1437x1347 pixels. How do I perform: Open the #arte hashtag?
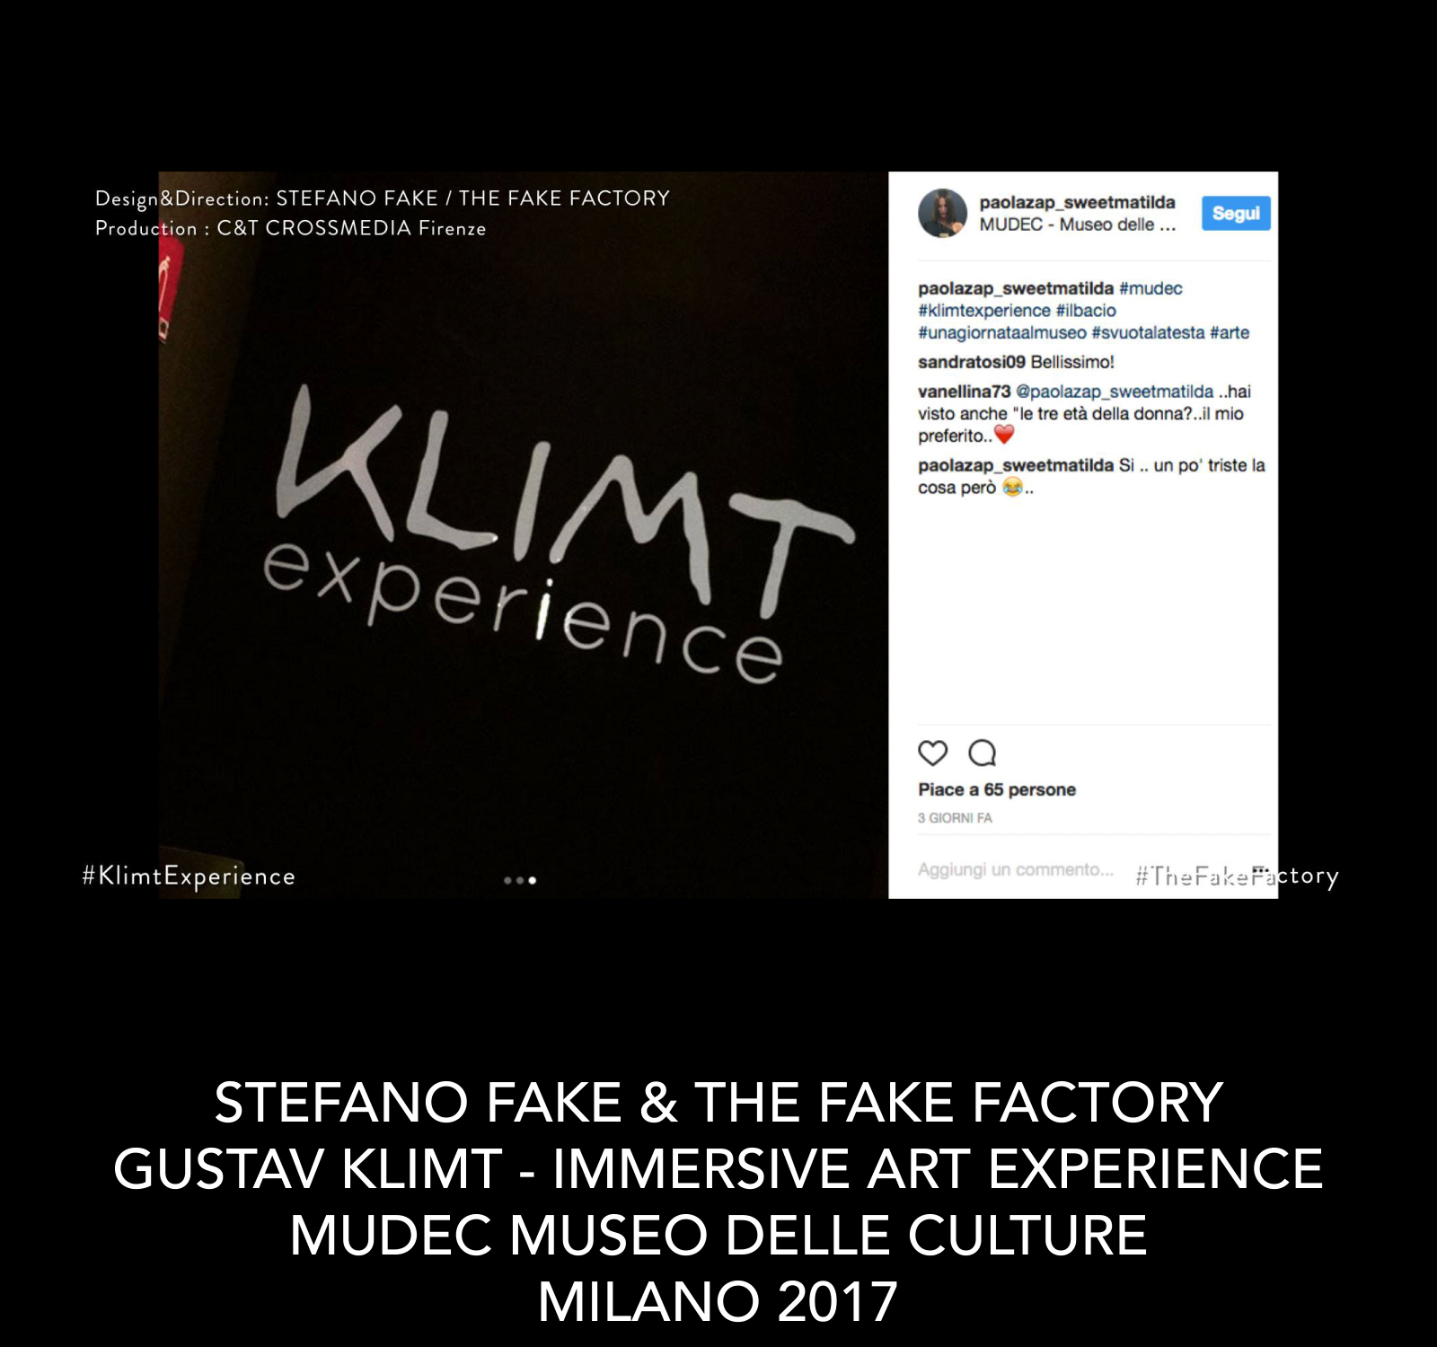point(1230,333)
